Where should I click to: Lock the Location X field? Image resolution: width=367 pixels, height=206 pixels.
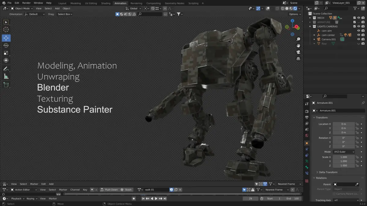[x=357, y=124]
